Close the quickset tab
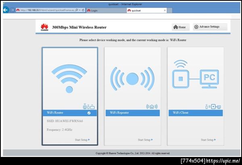This screenshot has height=165, width=242. 165,10
